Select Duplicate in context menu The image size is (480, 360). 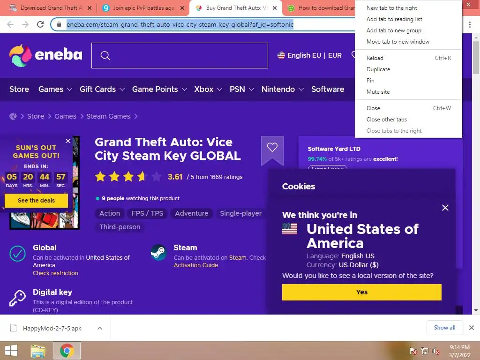click(408, 69)
